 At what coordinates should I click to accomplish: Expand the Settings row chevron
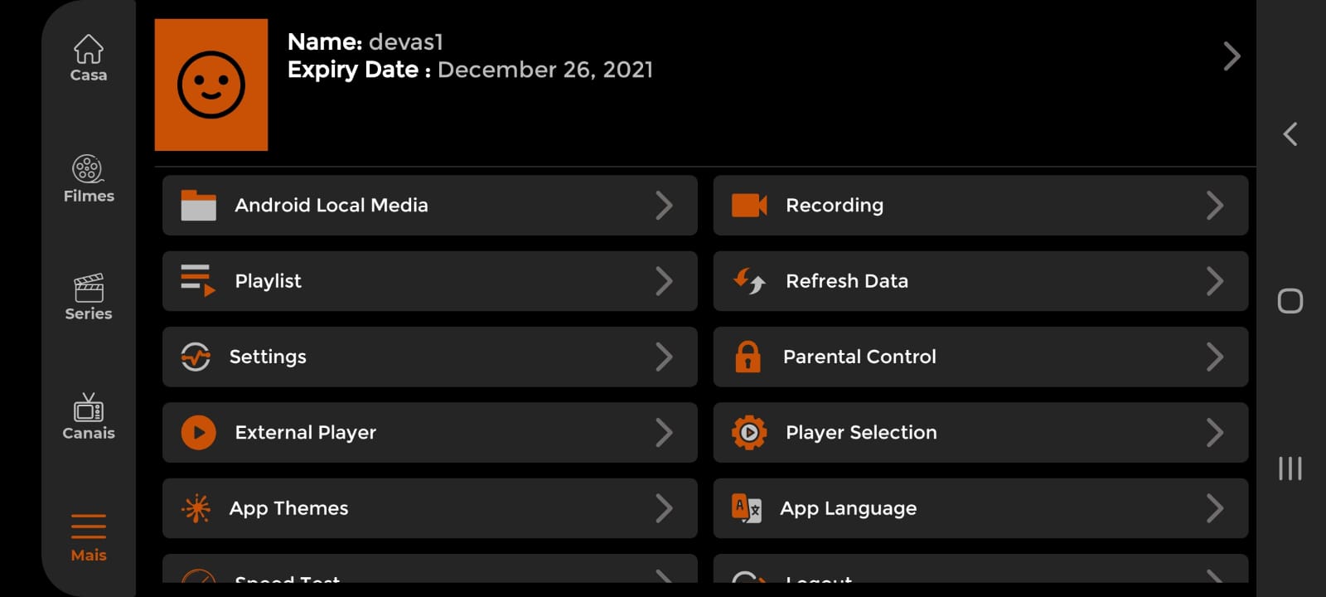664,357
